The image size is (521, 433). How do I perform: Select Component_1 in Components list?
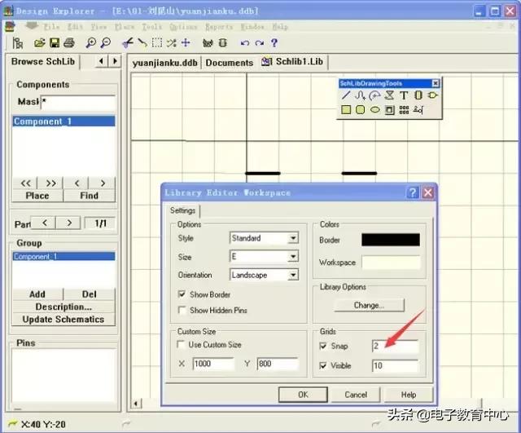(x=63, y=122)
